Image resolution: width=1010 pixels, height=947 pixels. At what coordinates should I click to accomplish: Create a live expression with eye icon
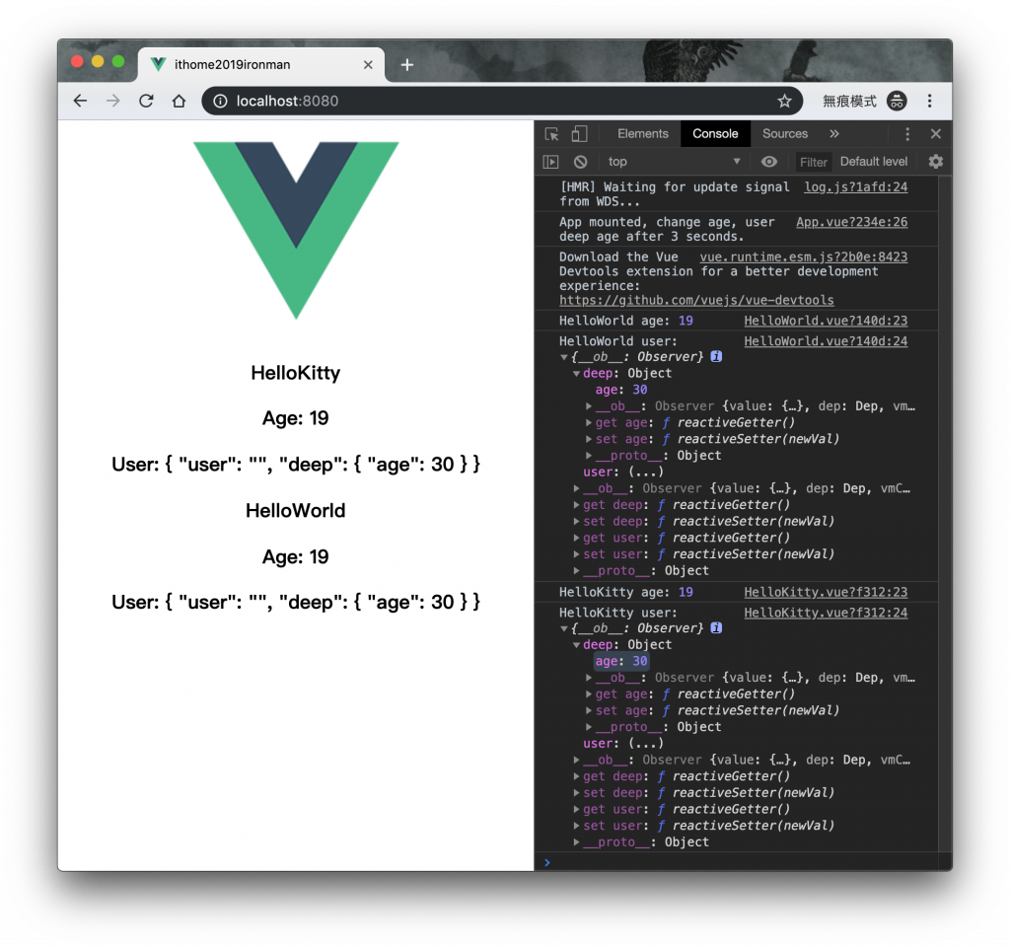tap(769, 162)
